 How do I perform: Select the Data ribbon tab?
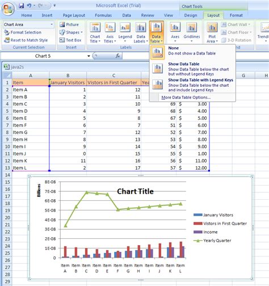coord(127,15)
